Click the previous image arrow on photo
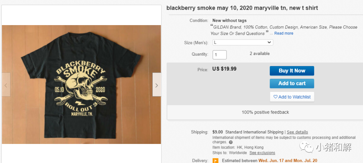363x163 pixels. pos(6,85)
